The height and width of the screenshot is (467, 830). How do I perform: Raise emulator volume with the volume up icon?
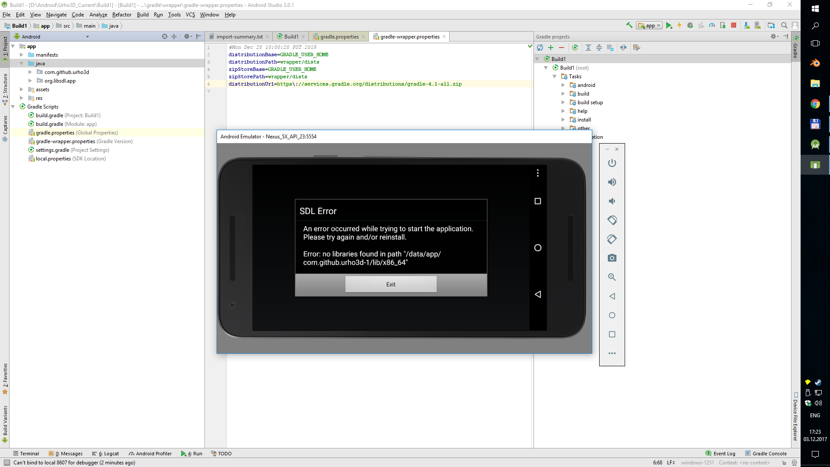coord(612,182)
